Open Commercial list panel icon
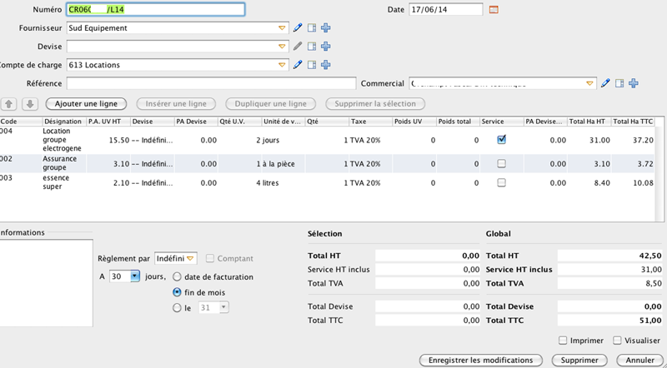This screenshot has height=368, width=667. click(x=619, y=83)
